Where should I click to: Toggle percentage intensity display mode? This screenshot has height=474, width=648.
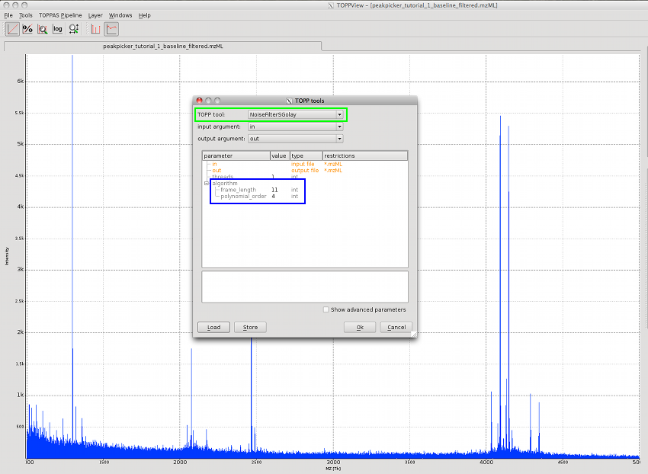pyautogui.click(x=27, y=29)
